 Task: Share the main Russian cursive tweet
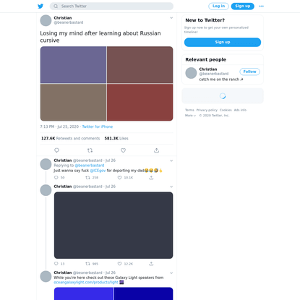156,150
